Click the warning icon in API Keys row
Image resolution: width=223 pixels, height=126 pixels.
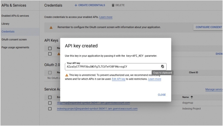[x=59, y=54]
